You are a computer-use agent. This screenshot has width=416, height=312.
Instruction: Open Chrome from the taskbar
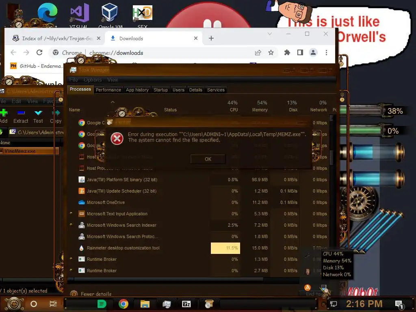(123, 304)
